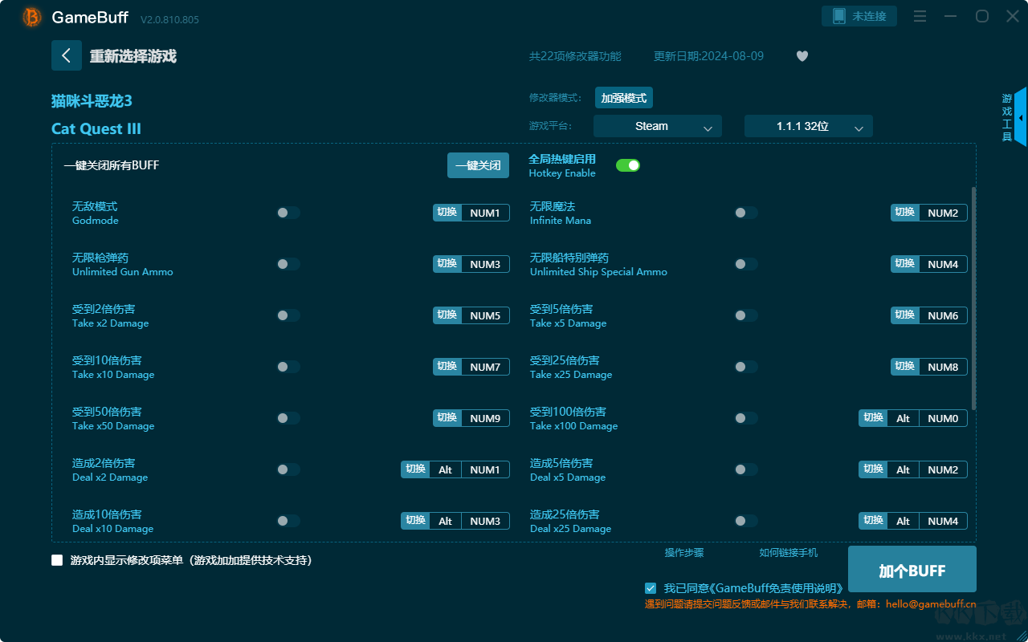The image size is (1028, 642).
Task: Click the NUM5 hotkey for Take x2 Damage
Action: [485, 315]
